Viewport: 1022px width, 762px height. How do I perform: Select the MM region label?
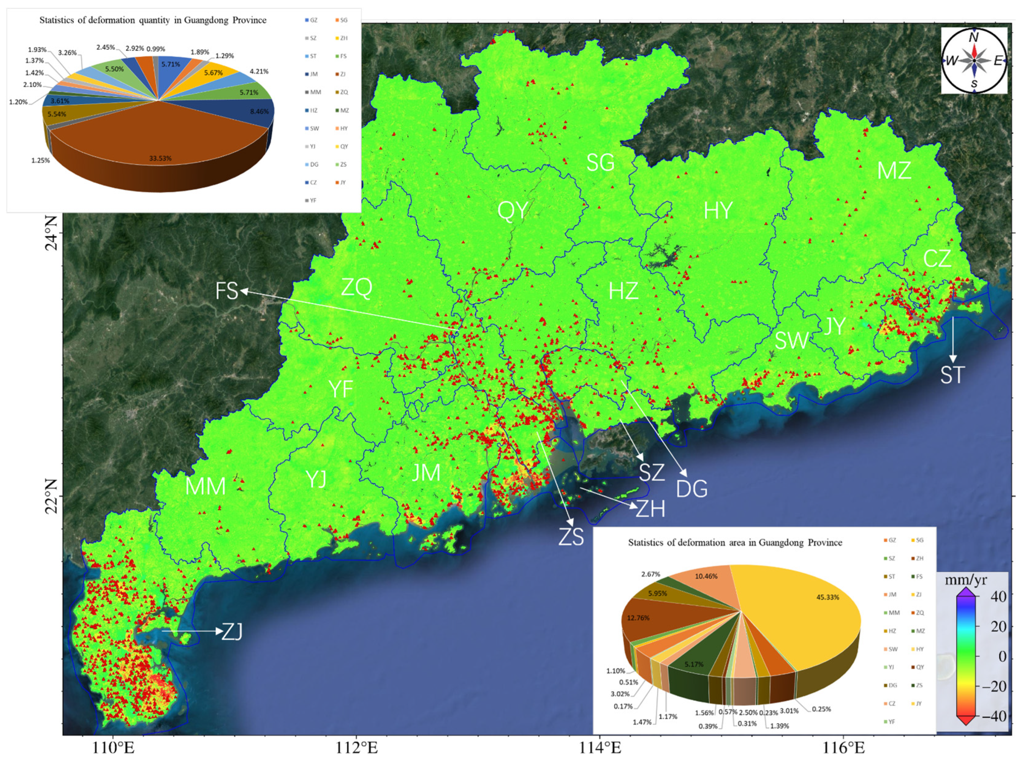[x=205, y=486]
